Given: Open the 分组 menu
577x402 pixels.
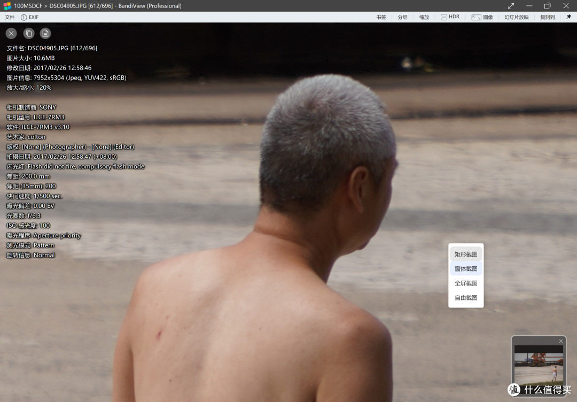Looking at the screenshot, I should pos(402,17).
